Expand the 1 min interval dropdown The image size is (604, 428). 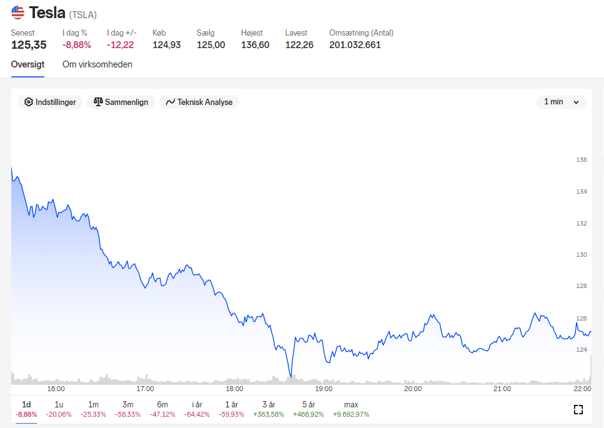coord(562,102)
